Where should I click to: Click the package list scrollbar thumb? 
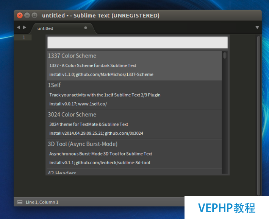[225, 56]
